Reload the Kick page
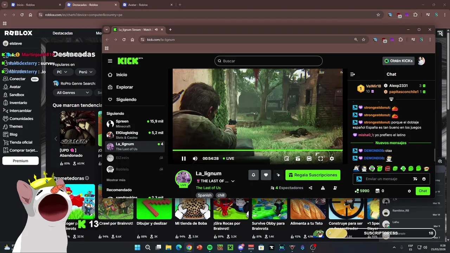The height and width of the screenshot is (253, 450). [124, 40]
